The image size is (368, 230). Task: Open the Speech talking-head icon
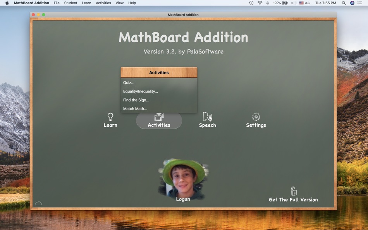[208, 117]
